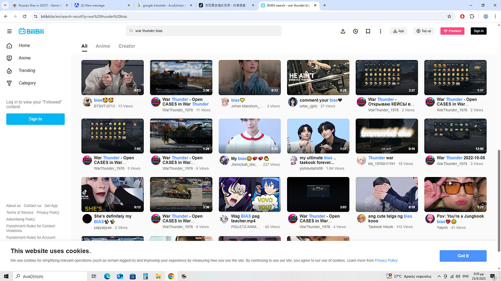Open the upload icon in header
The image size is (501, 281).
pyautogui.click(x=343, y=31)
